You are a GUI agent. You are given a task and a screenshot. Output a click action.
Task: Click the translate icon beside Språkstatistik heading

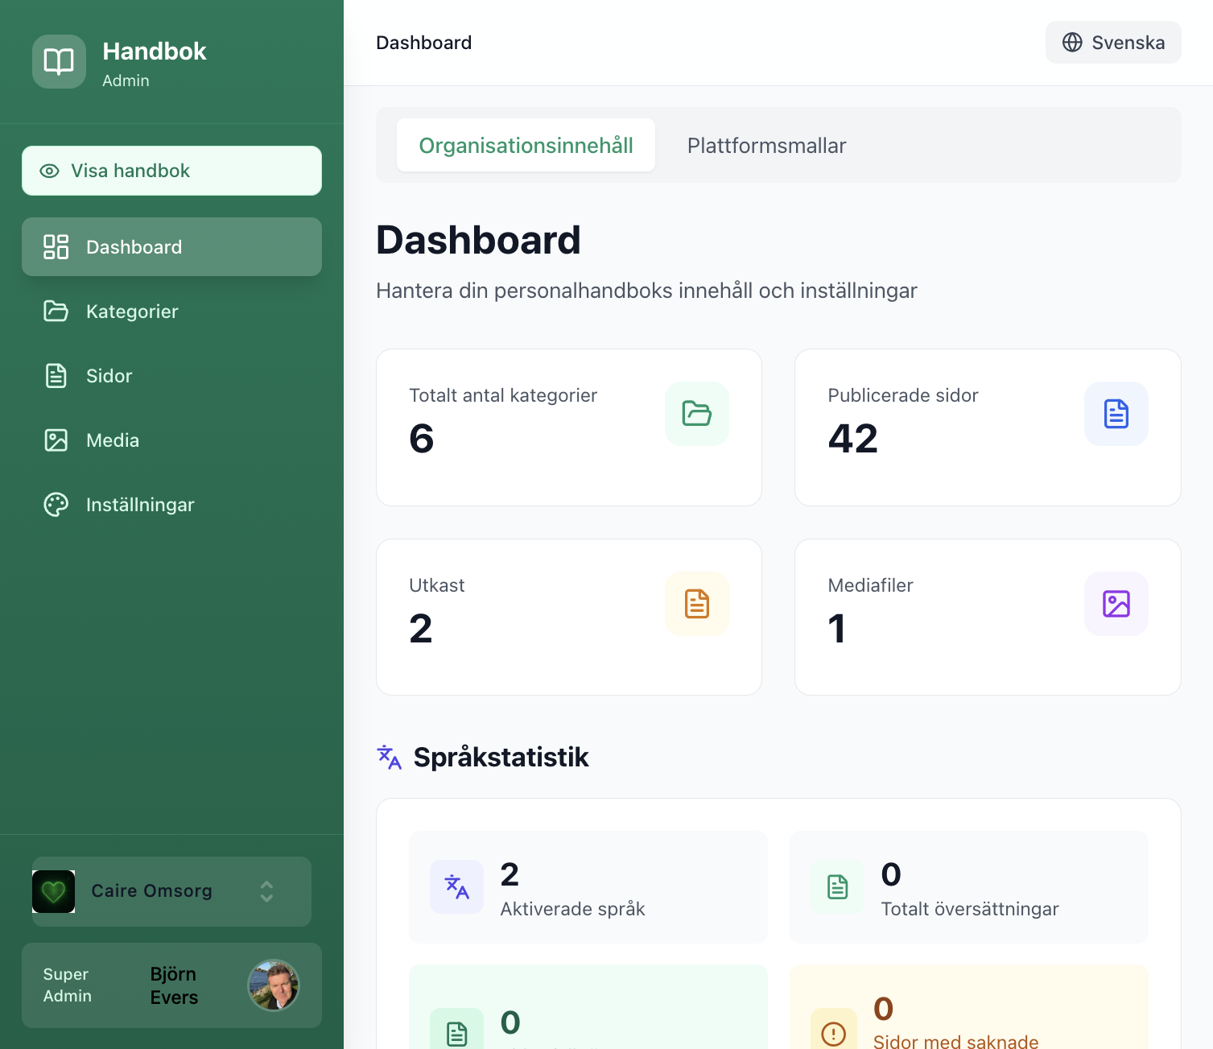click(390, 758)
